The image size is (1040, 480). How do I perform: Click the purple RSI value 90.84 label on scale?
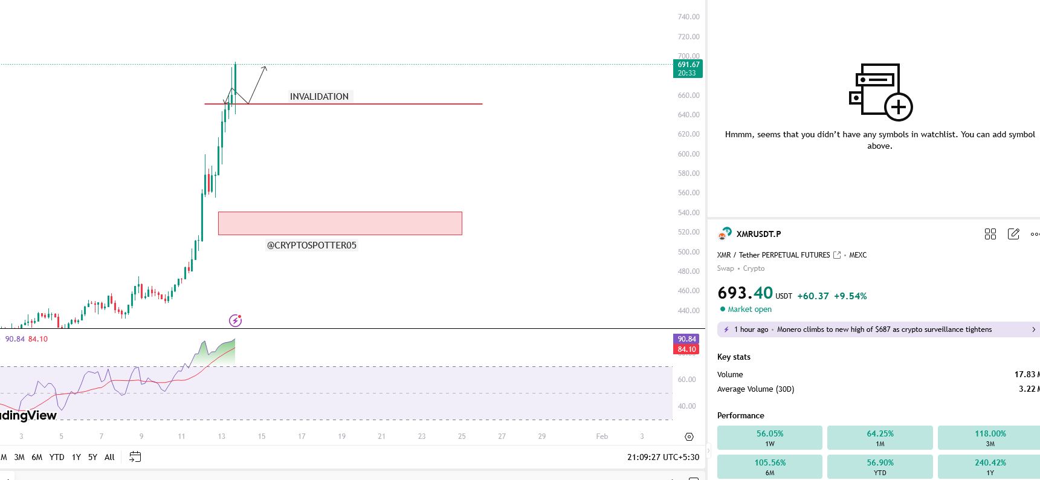point(687,339)
